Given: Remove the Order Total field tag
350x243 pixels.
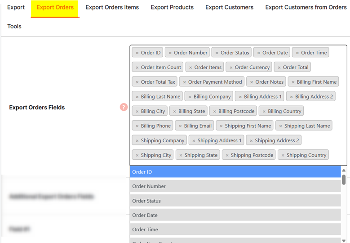Looking at the screenshot, I should point(279,67).
